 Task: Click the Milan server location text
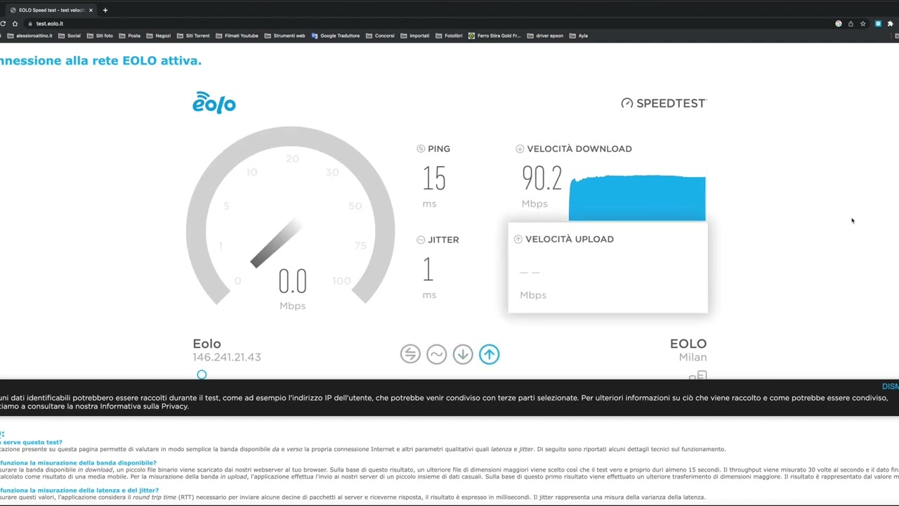[x=693, y=357]
